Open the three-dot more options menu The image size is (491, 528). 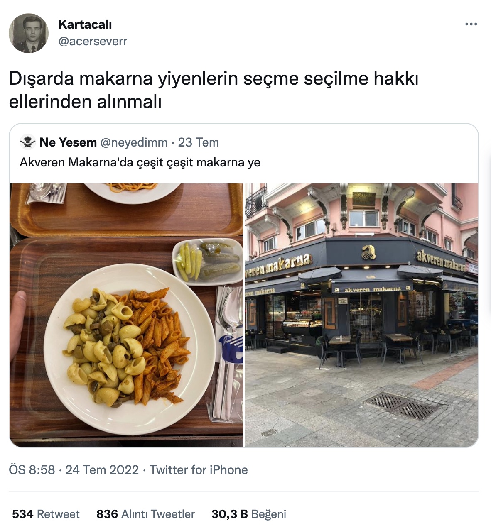tap(471, 24)
